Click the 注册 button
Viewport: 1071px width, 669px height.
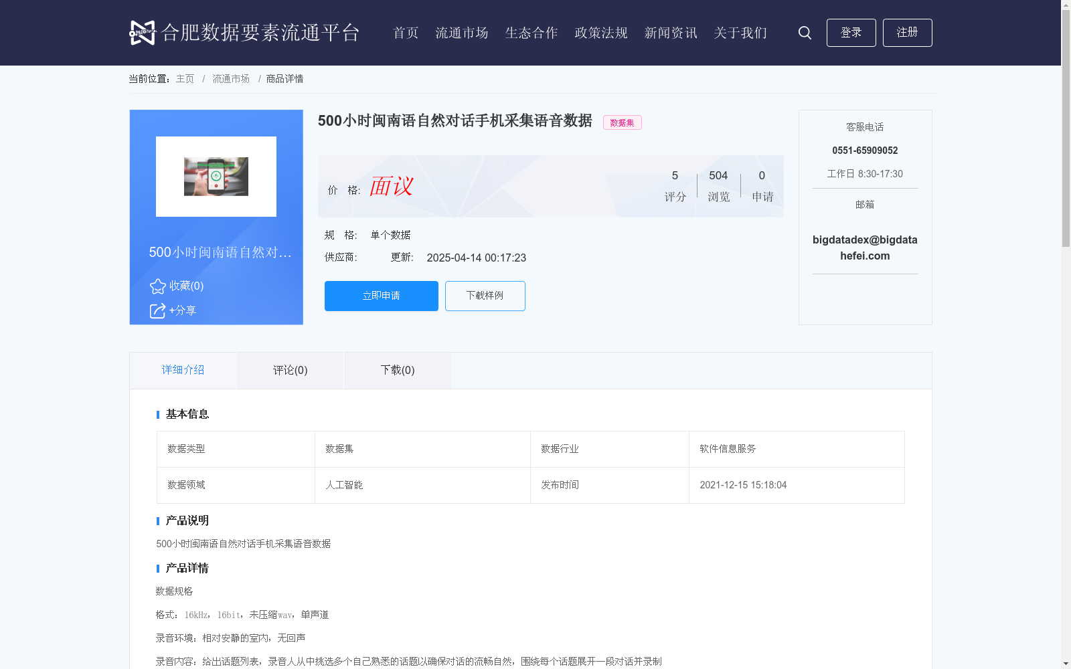pos(907,33)
